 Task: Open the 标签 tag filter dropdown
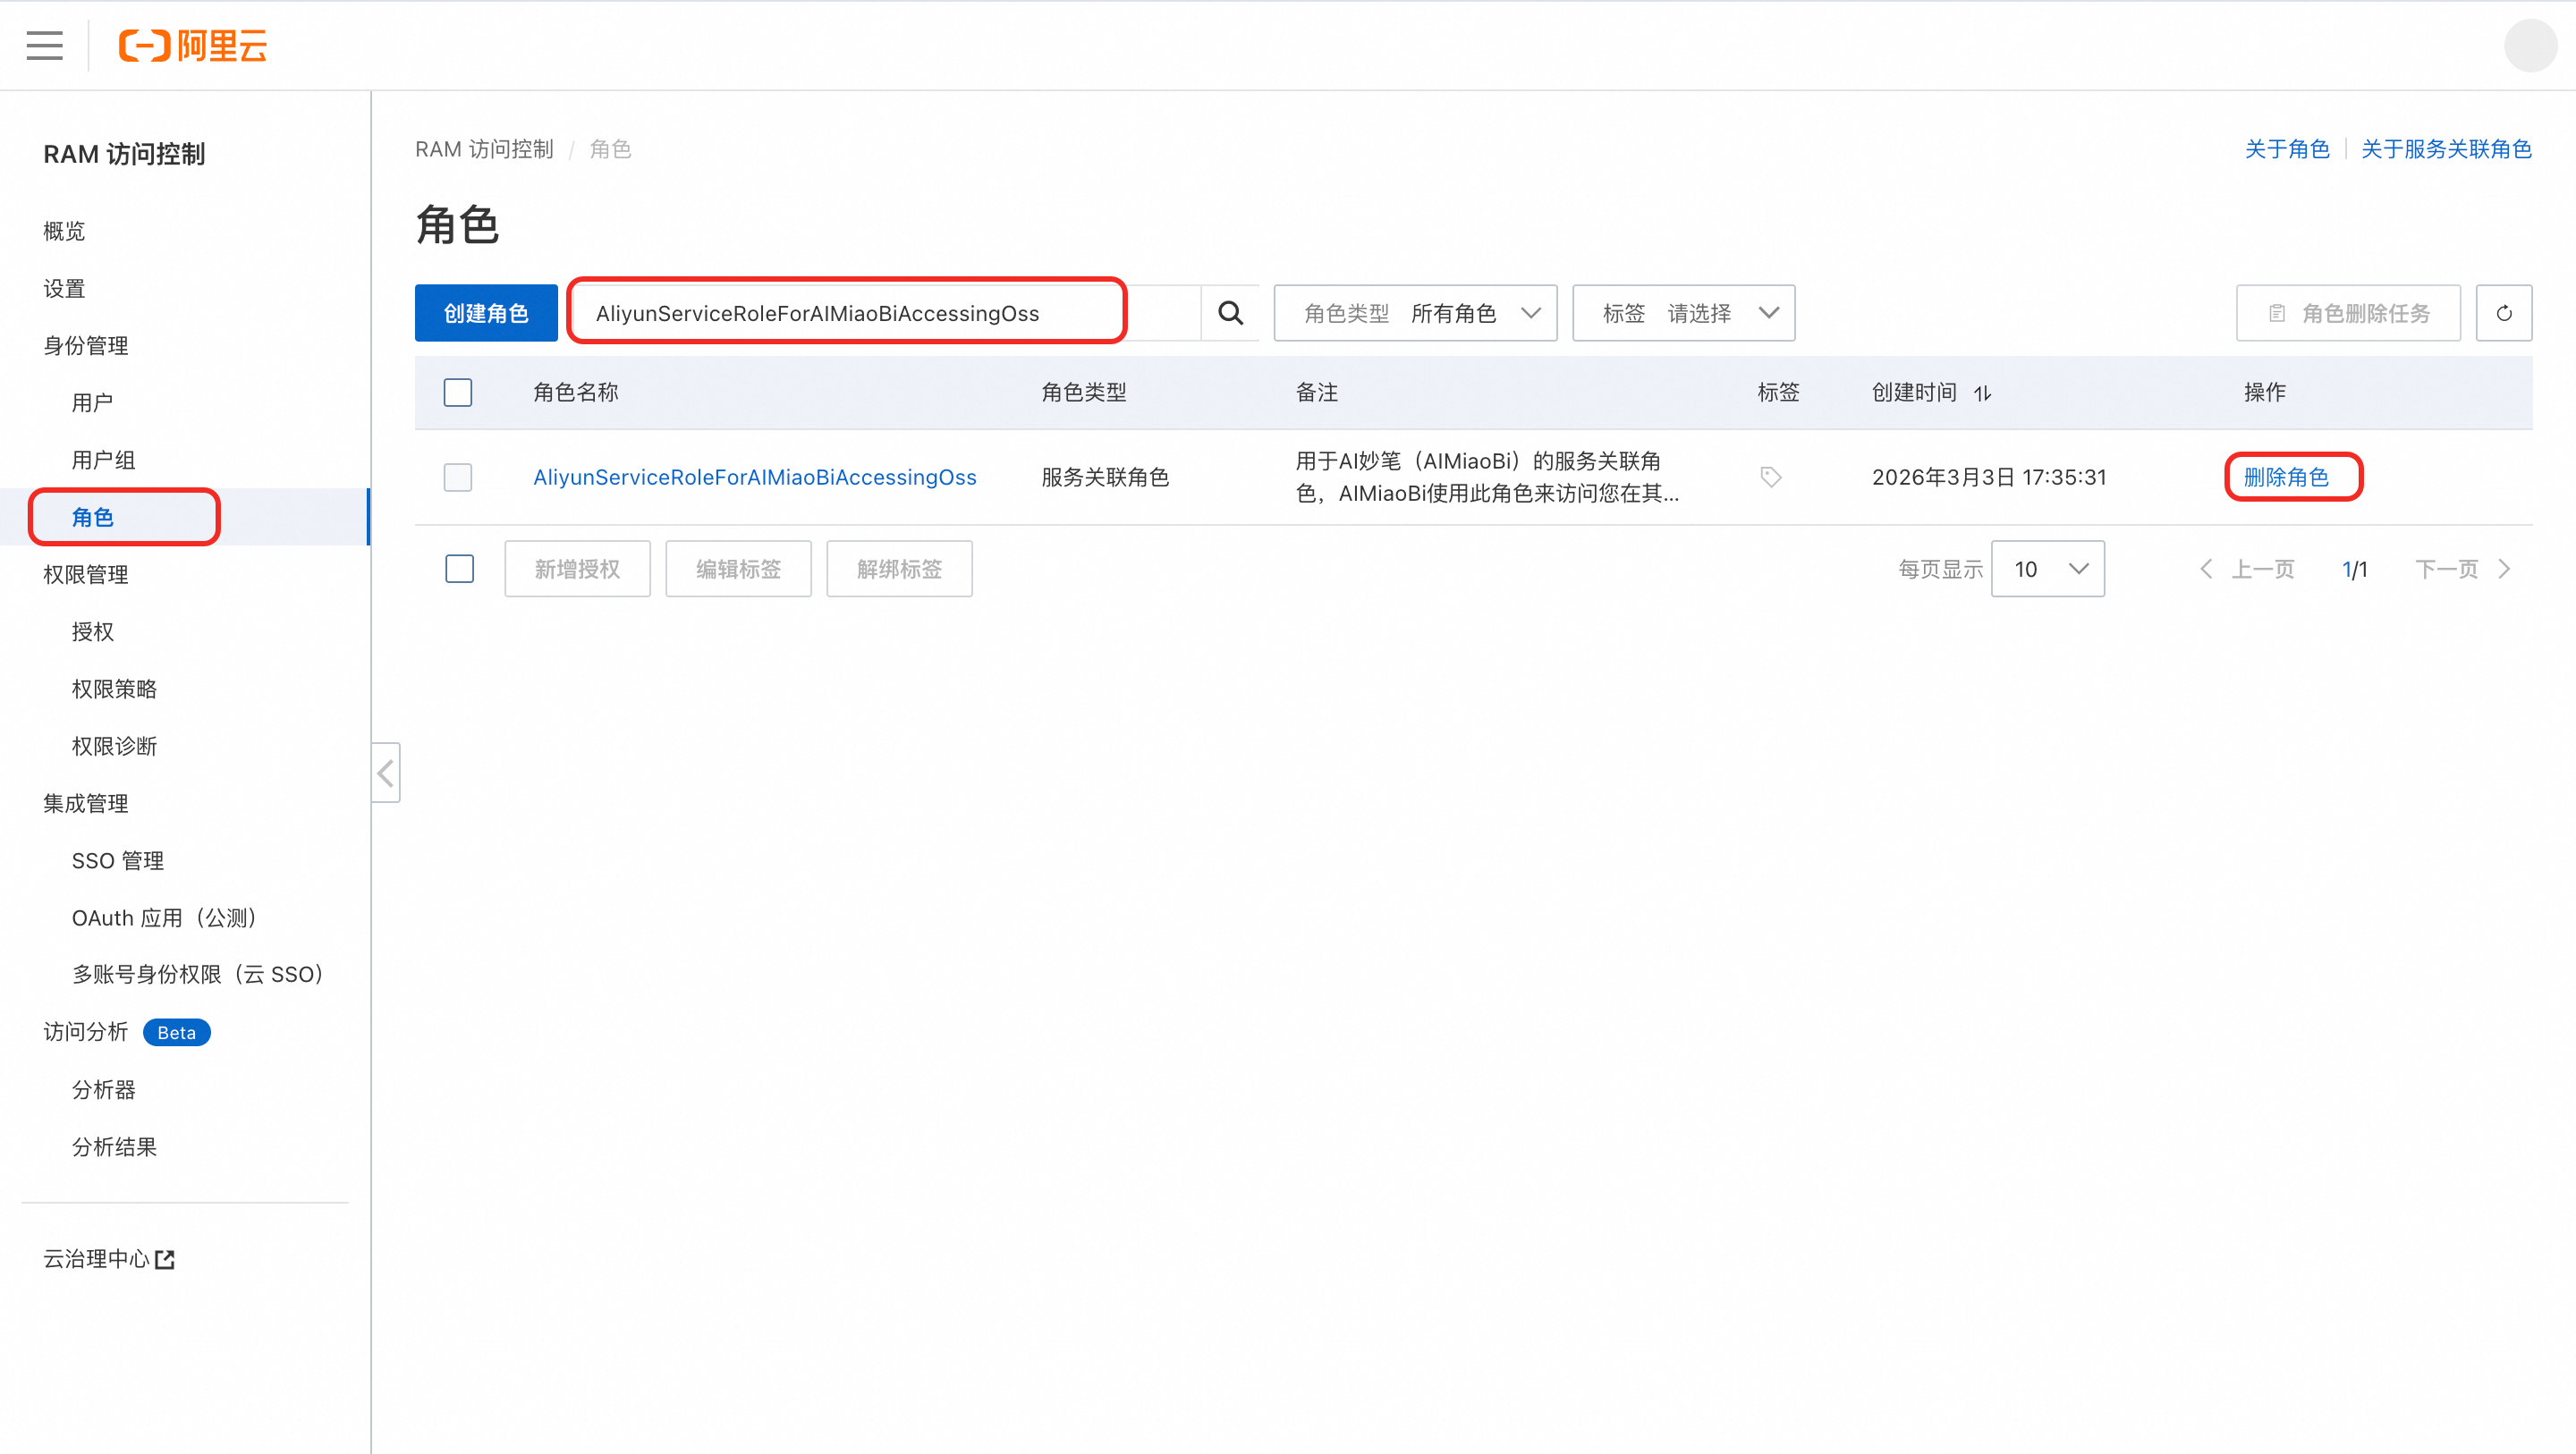[1684, 313]
